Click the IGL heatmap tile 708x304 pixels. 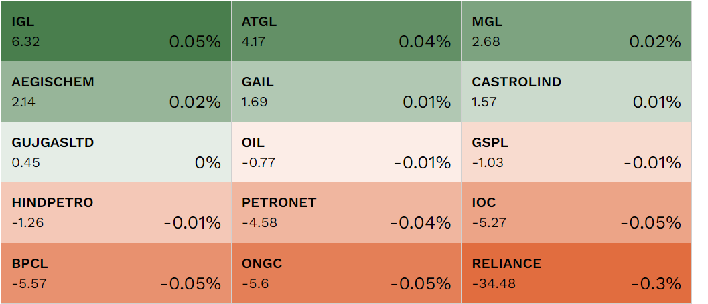[116, 31]
